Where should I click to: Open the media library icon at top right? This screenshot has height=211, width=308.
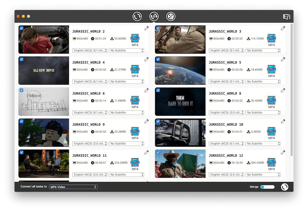click(286, 17)
